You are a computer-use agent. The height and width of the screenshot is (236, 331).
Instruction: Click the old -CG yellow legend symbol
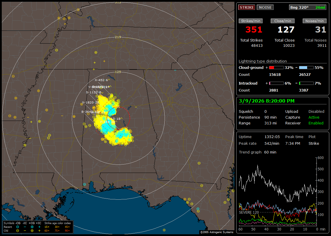pyautogui.click(x=17, y=230)
